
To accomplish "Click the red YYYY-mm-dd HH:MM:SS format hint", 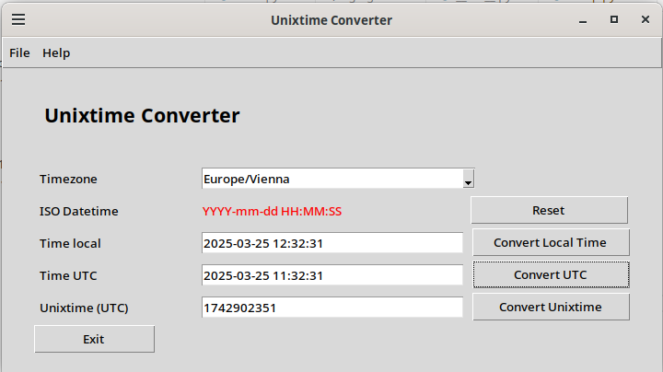I will [x=272, y=212].
